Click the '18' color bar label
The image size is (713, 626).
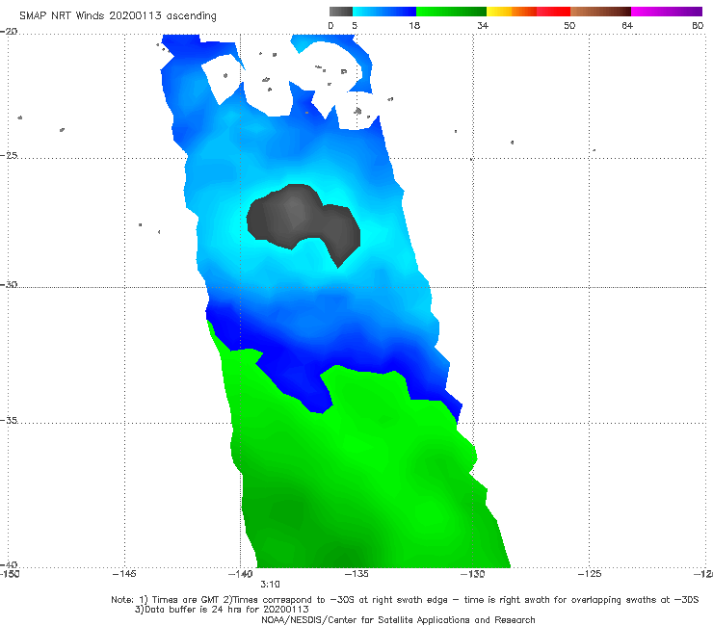click(414, 25)
